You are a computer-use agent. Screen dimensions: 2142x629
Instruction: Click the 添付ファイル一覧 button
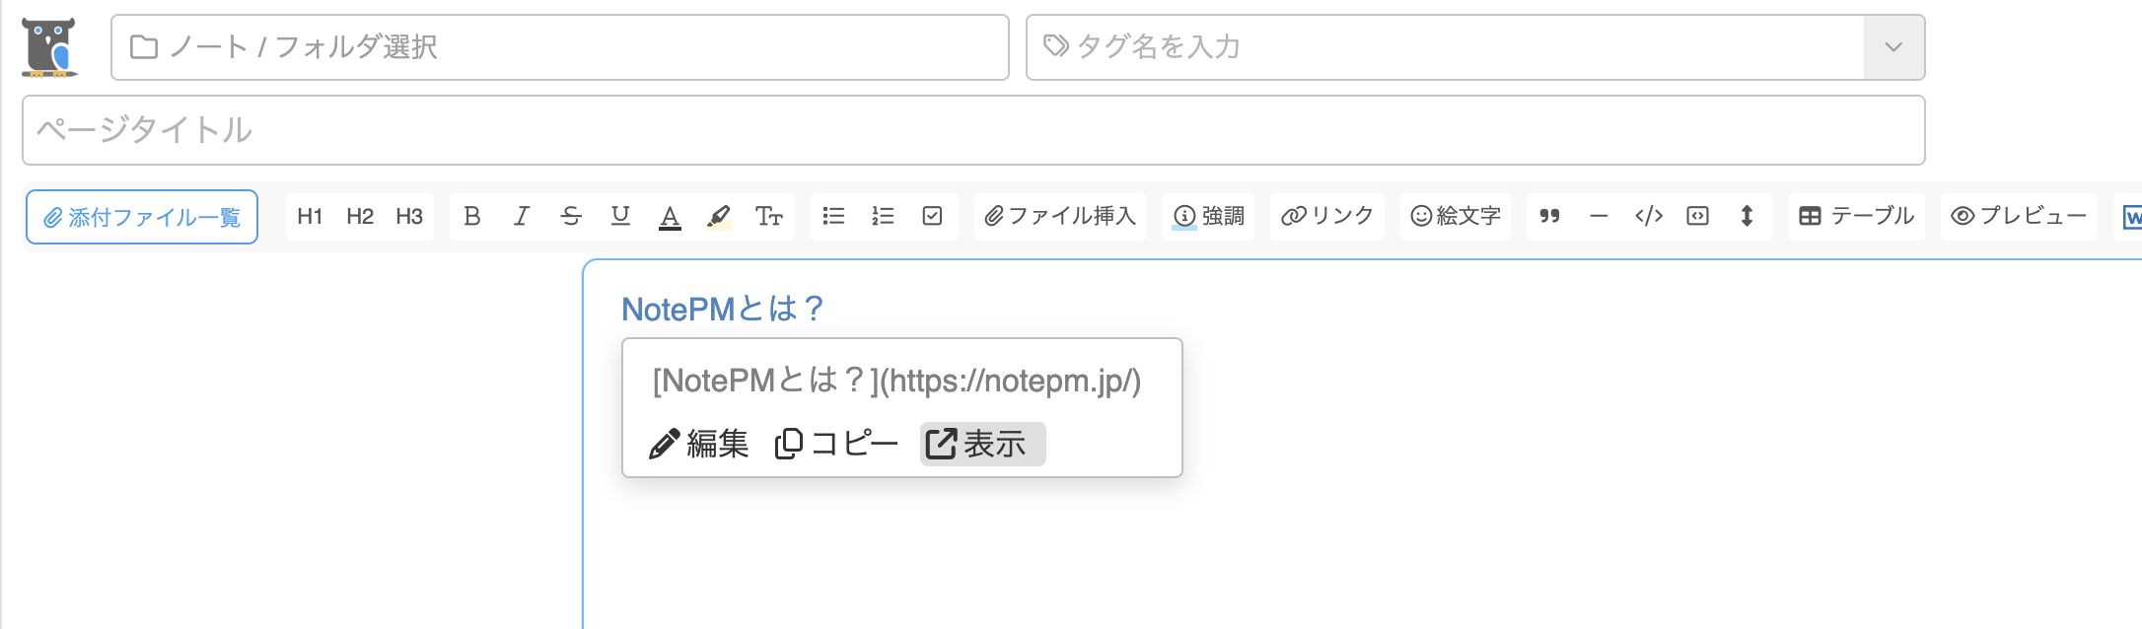[142, 217]
